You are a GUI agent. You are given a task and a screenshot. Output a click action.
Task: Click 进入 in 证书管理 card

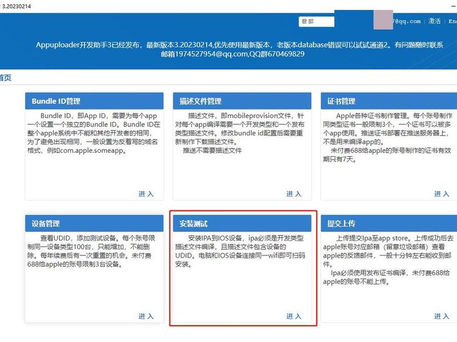pos(442,194)
